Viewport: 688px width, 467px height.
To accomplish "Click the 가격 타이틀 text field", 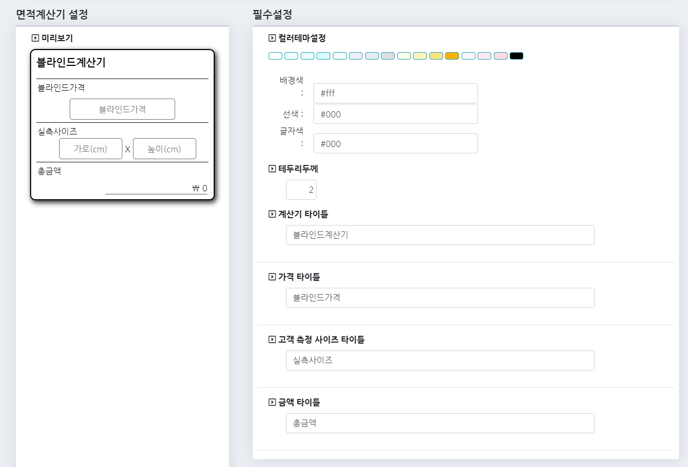I will [x=439, y=298].
